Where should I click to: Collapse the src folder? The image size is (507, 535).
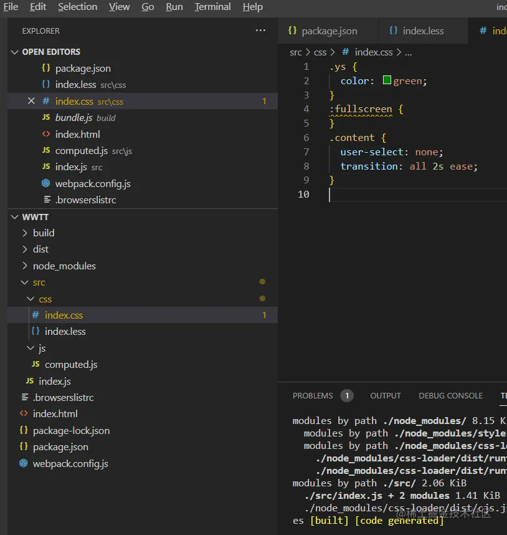pos(24,282)
